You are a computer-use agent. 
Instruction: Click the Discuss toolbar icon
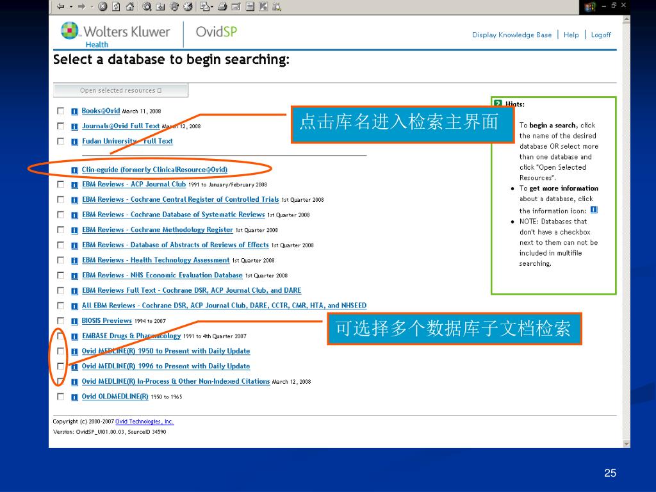pos(250,6)
